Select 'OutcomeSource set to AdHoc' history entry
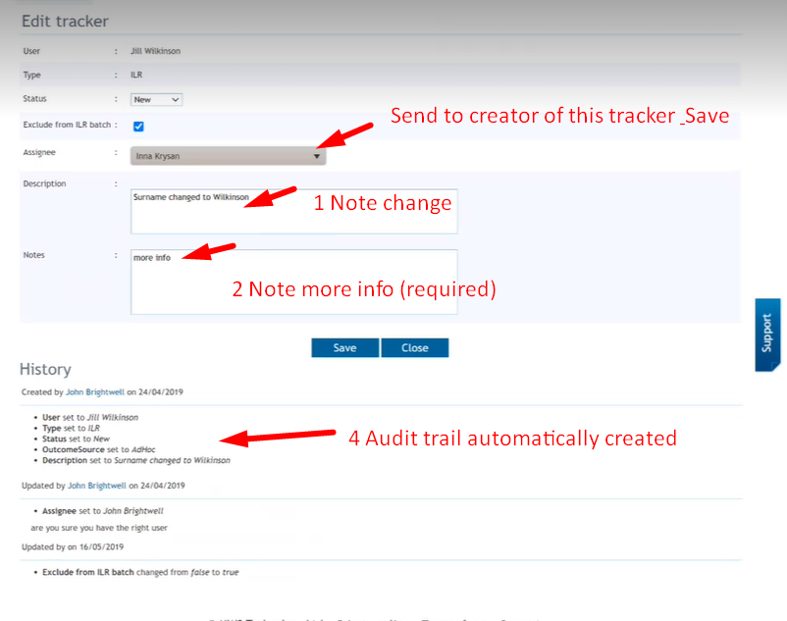 (98, 449)
